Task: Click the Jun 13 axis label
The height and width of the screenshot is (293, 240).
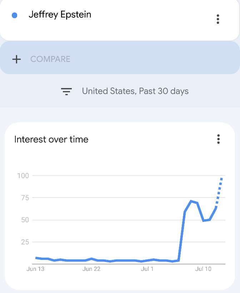Action: 35,269
